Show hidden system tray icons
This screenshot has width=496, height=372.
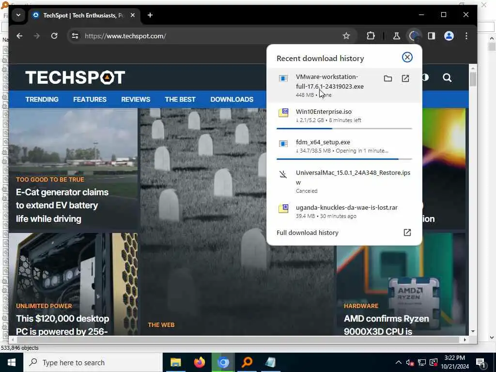(x=399, y=362)
